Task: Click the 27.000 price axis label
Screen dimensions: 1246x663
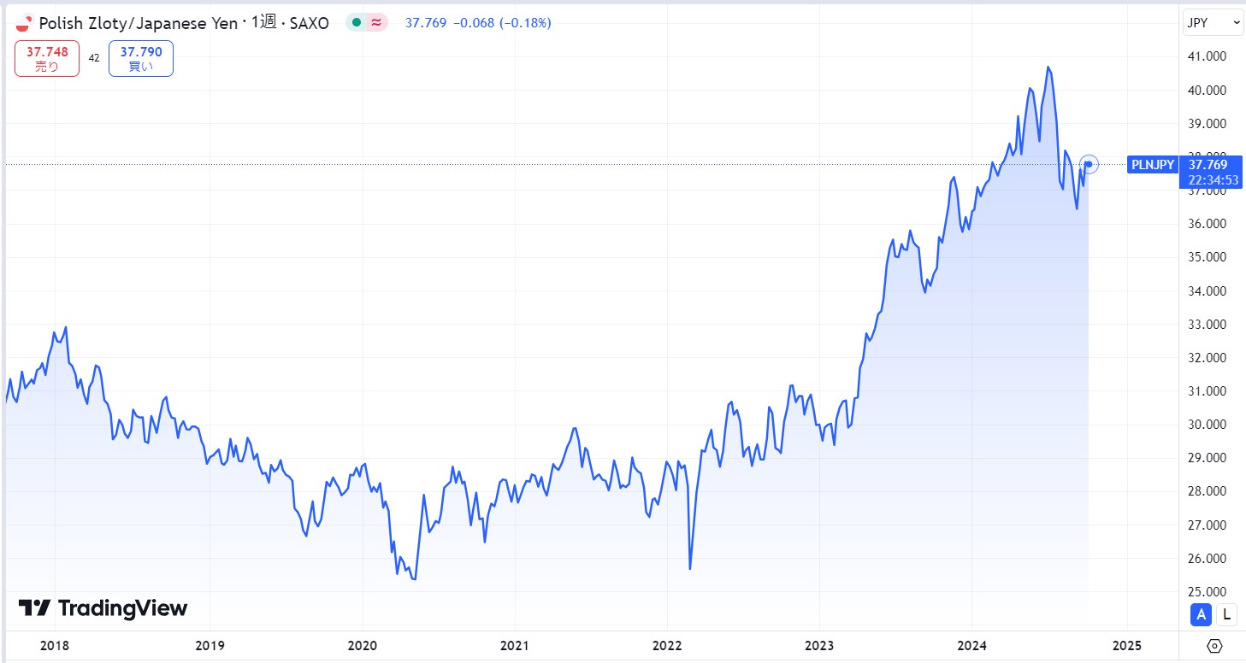Action: pyautogui.click(x=1209, y=525)
